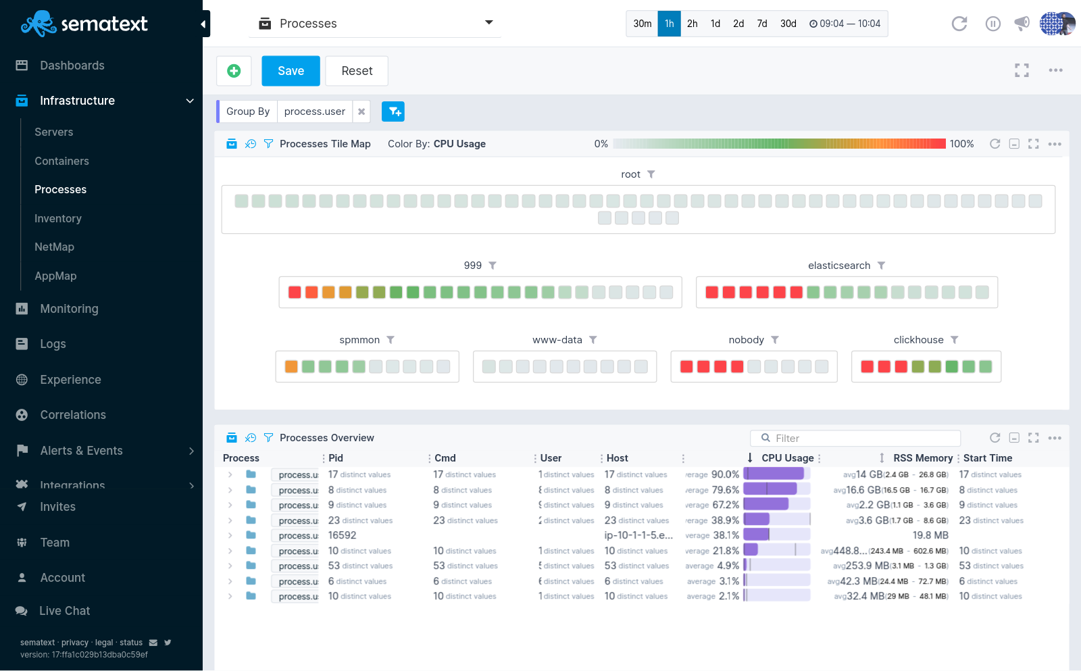Open Inventory in the sidebar
1081x671 pixels.
point(58,218)
